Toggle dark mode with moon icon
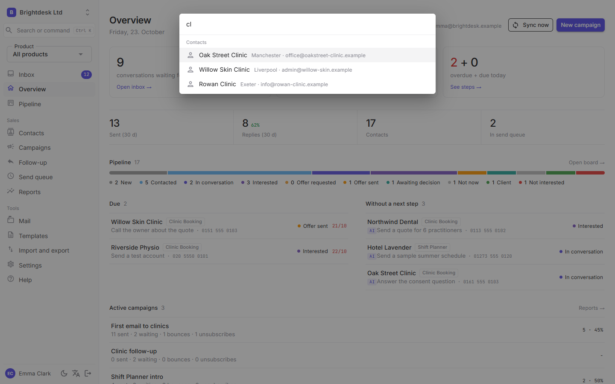615x384 pixels. coord(64,373)
